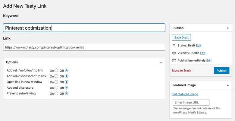Click the Save Draft button
This screenshot has height=121, width=235.
point(181,37)
